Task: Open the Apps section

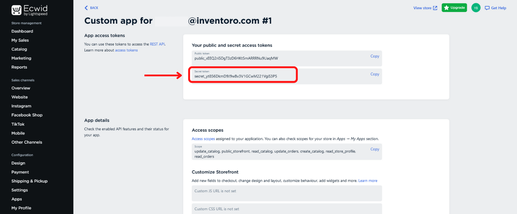Action: 17,199
